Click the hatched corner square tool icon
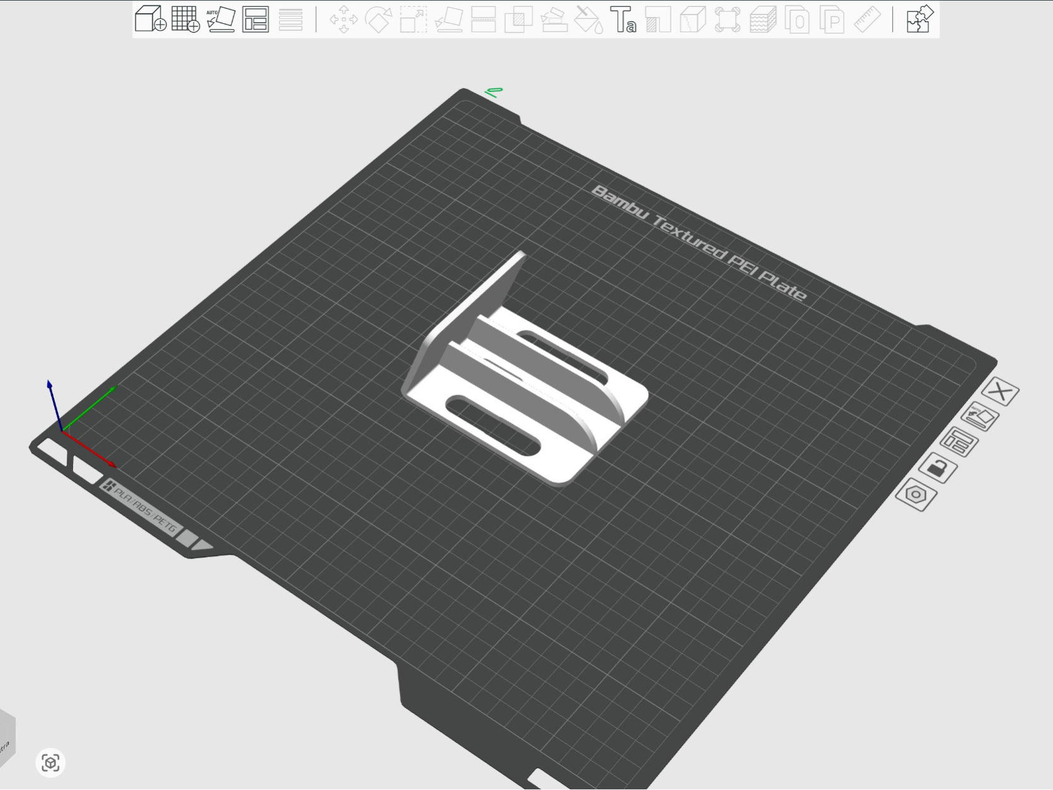Image resolution: width=1053 pixels, height=790 pixels. click(x=658, y=19)
